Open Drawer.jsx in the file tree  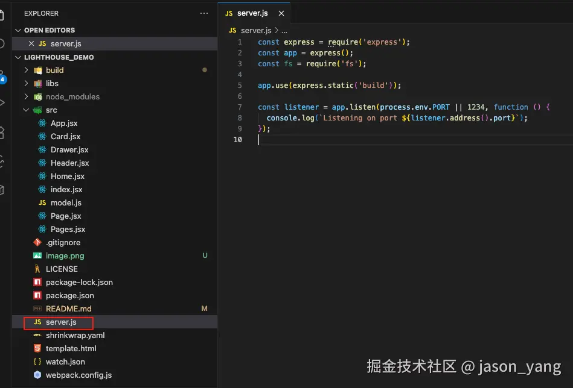tap(69, 149)
